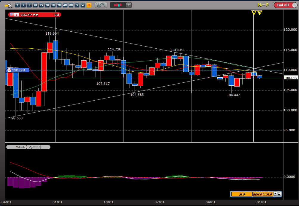Click the MACD(12,26,9) indicator label
Screen dimensions: 299x206
coord(28,147)
